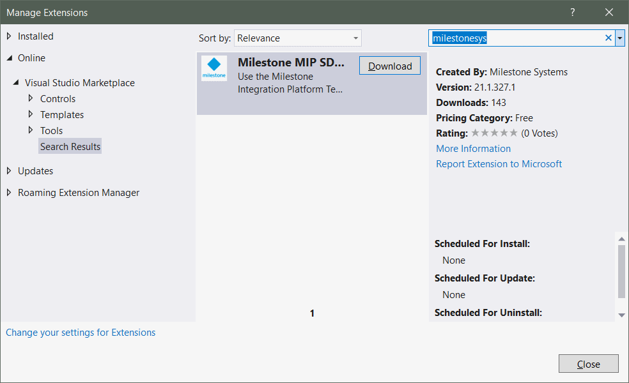
Task: Download the Milestone MIP SDK extension
Action: pyautogui.click(x=390, y=66)
